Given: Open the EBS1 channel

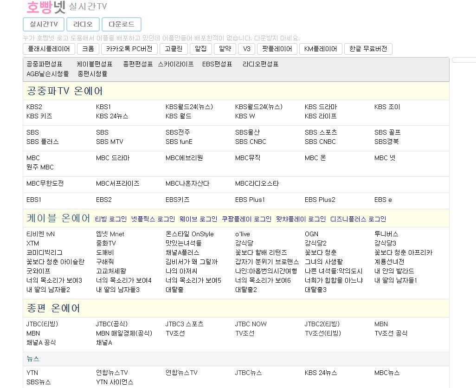Looking at the screenshot, I should click(x=34, y=200).
